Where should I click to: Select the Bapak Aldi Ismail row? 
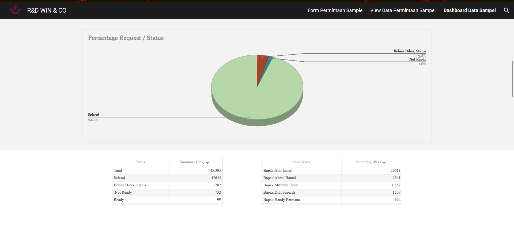click(x=278, y=171)
